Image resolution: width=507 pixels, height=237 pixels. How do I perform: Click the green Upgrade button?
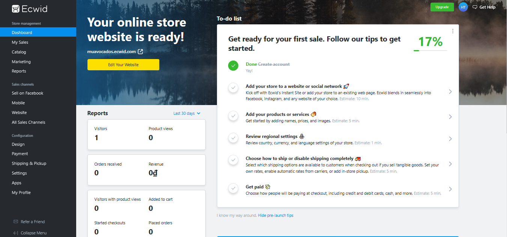coord(442,7)
